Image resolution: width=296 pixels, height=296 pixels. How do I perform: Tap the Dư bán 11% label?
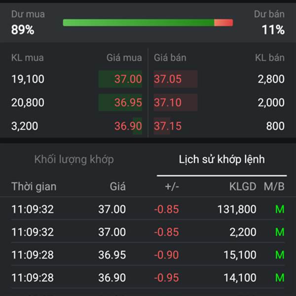coord(269,22)
